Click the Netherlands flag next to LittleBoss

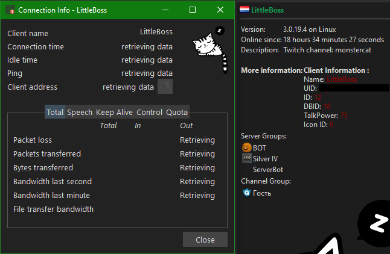[x=245, y=10]
